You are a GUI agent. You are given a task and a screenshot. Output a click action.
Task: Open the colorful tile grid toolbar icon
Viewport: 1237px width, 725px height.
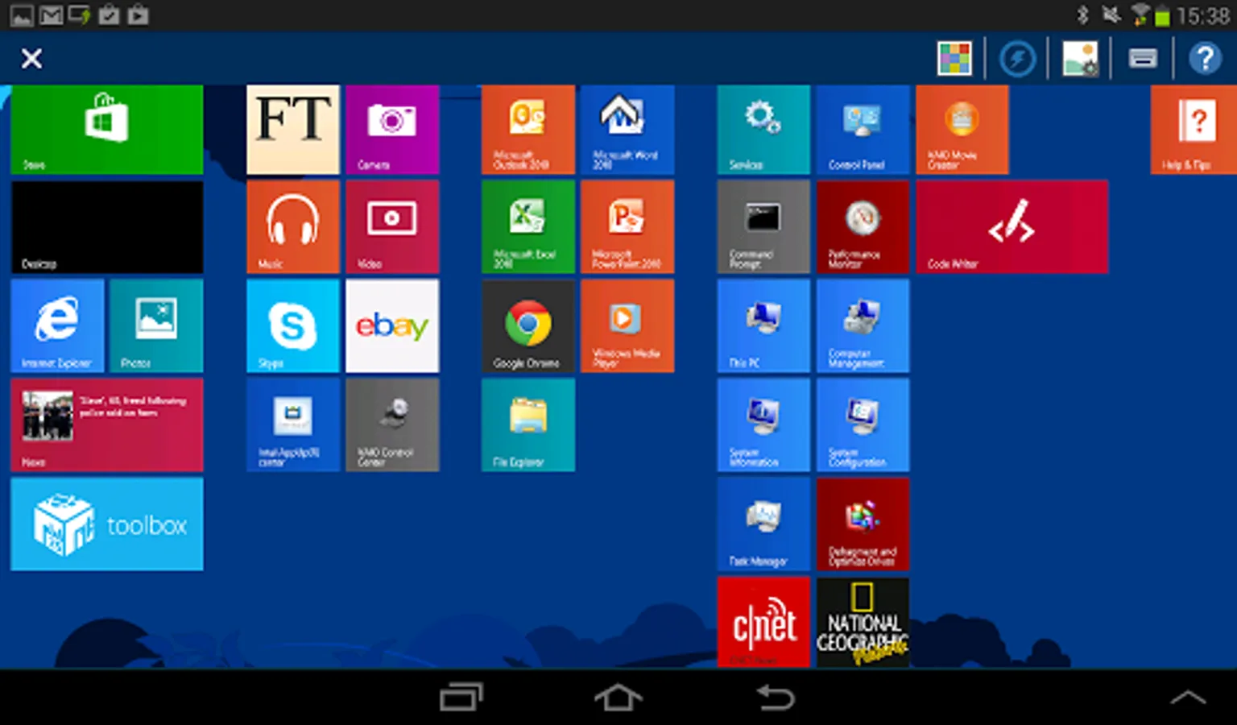tap(954, 58)
